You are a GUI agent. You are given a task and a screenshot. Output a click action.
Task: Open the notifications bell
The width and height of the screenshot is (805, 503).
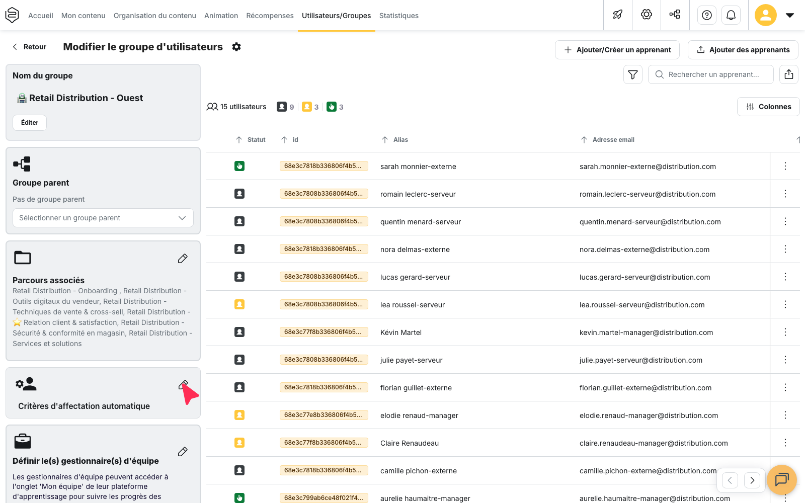731,15
